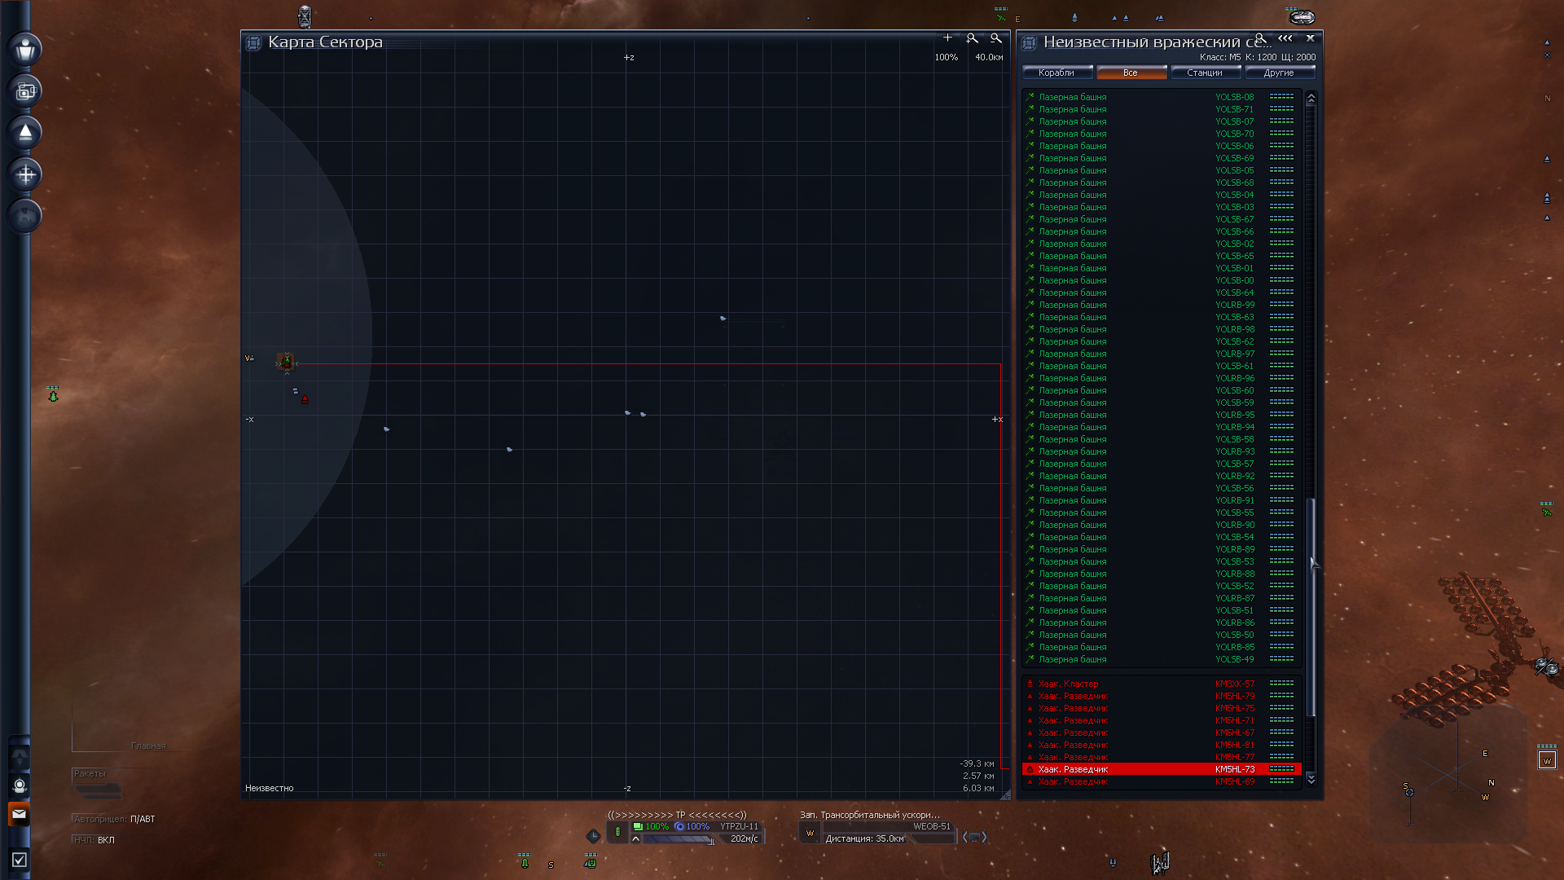Click the small up arrow beside speed bar
The height and width of the screenshot is (880, 1564).
(x=635, y=838)
